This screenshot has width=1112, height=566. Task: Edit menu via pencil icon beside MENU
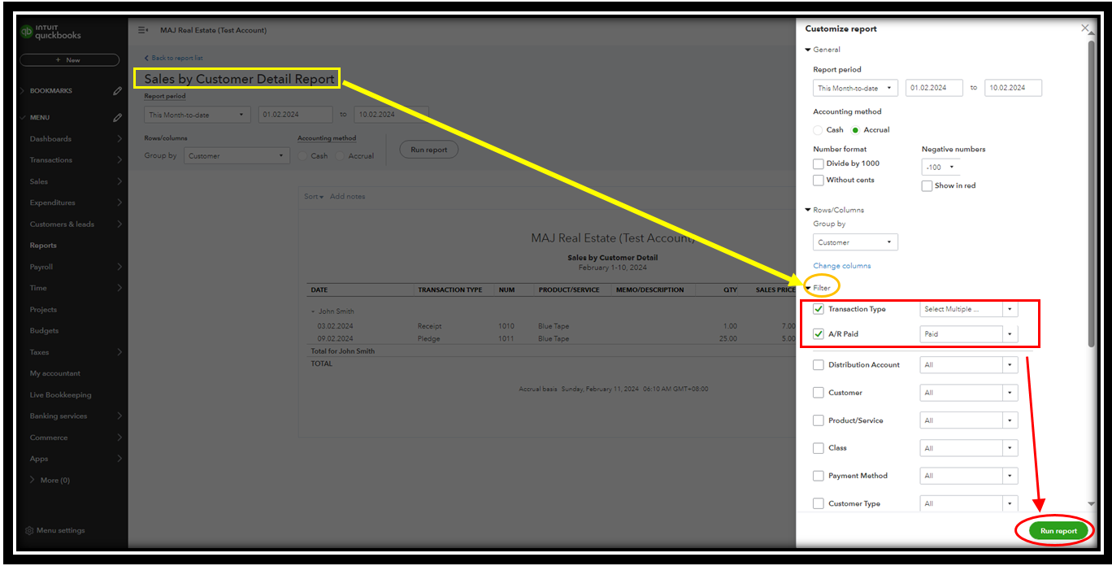click(117, 118)
